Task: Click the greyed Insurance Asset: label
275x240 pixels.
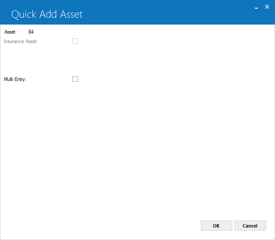Action: (x=21, y=41)
